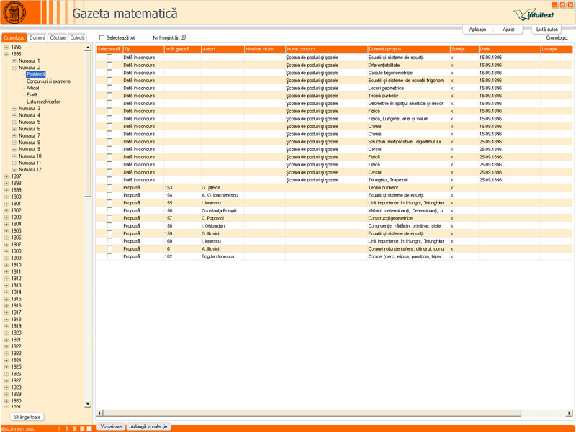Open the Ajutor menu

pos(508,30)
